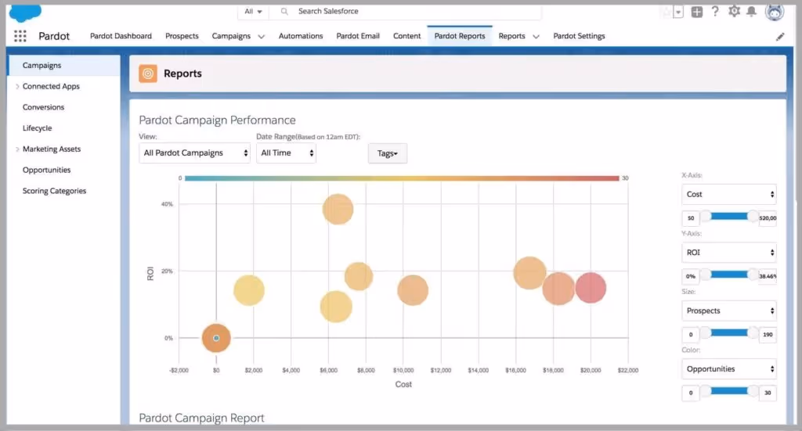Viewport: 802px width, 431px height.
Task: Click the orange Reports target icon
Action: coord(148,74)
